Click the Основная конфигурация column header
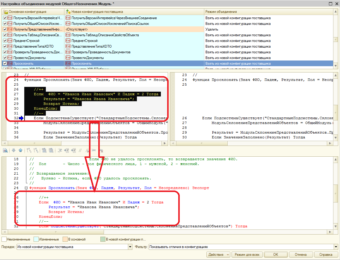The height and width of the screenshot is (260, 340). click(33, 12)
